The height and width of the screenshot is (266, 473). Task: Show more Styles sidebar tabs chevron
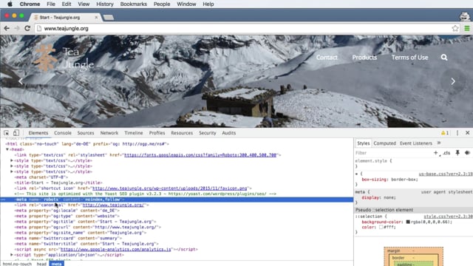click(439, 143)
